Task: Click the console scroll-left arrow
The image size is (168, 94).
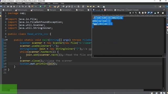Action: click(x=93, y=56)
